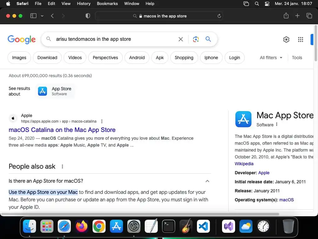Open the App Store Software result card
Image resolution: width=318 pixels, height=239 pixels.
(x=55, y=91)
